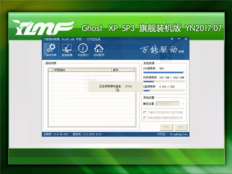Click the browse arrow next to 解压位置
Screen dimensions: 232x174
click(183, 104)
